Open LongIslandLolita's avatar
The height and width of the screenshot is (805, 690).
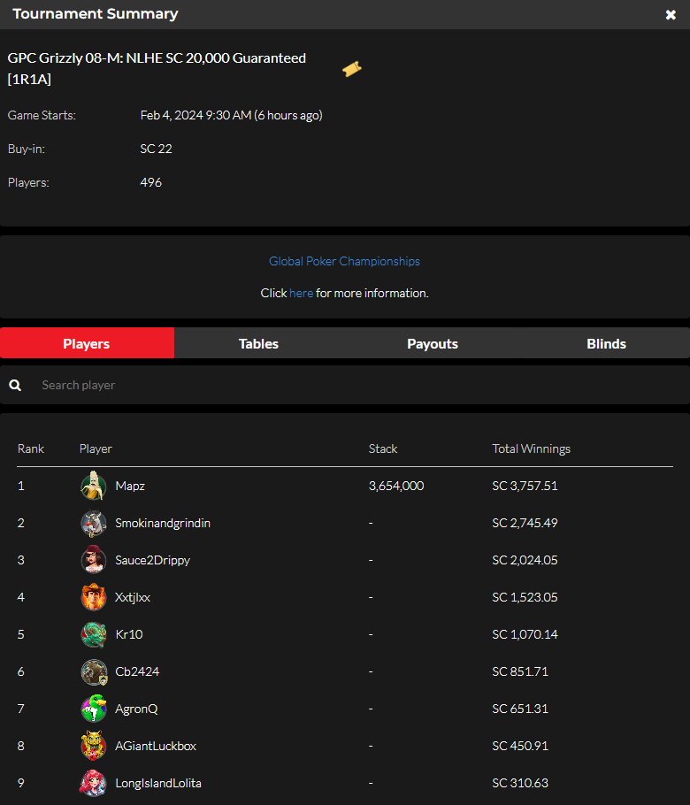click(94, 783)
